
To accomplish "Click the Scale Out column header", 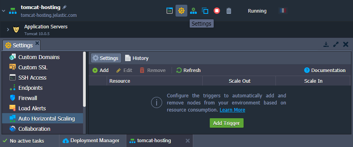I will point(239,81).
